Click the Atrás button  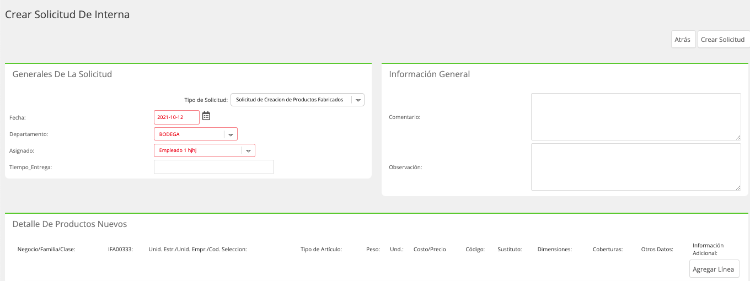[683, 39]
